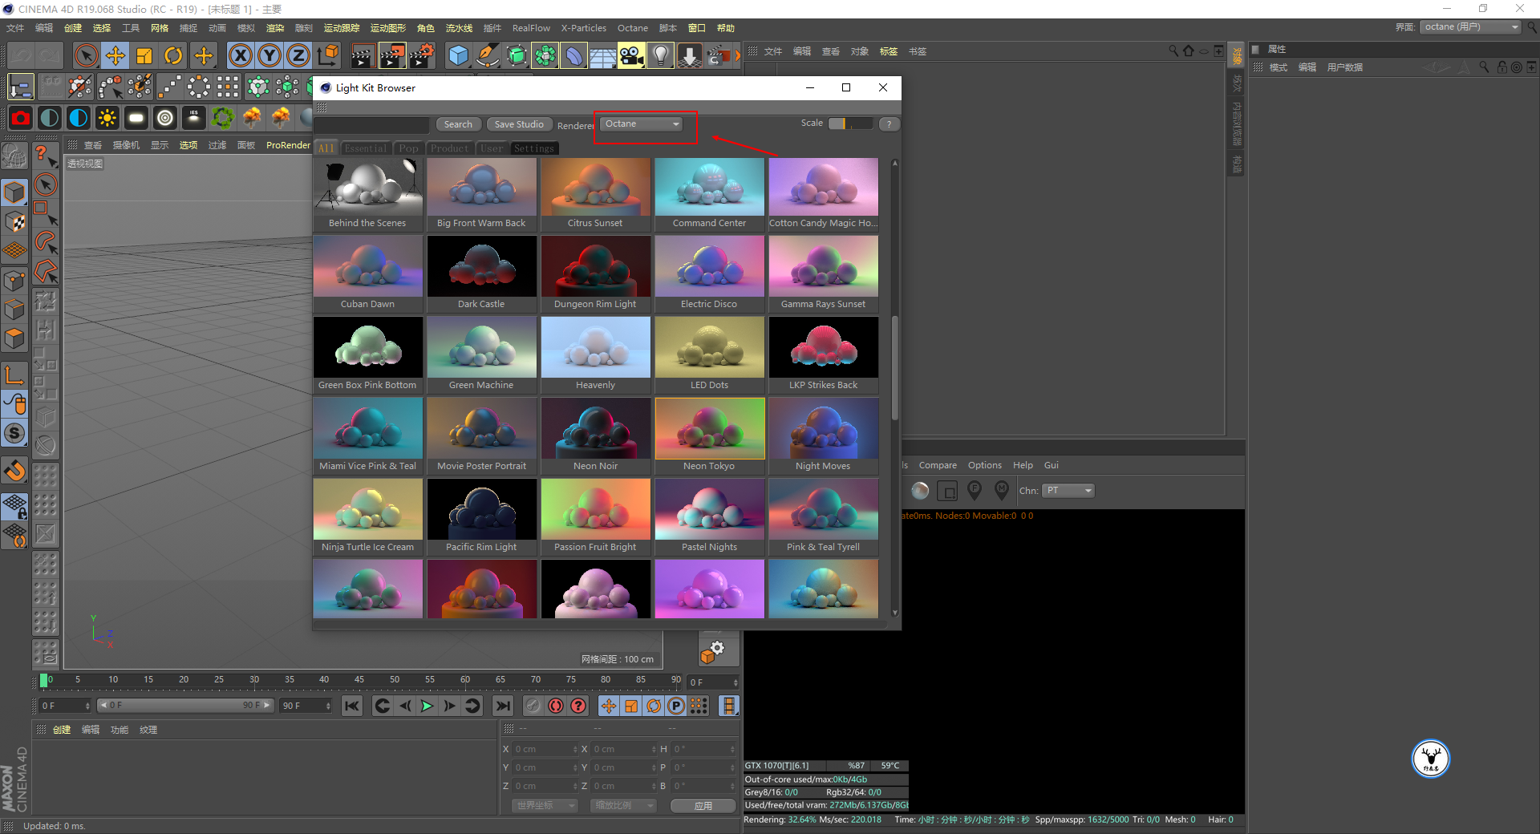Switch to Edges mode in left sidebar

coord(15,310)
